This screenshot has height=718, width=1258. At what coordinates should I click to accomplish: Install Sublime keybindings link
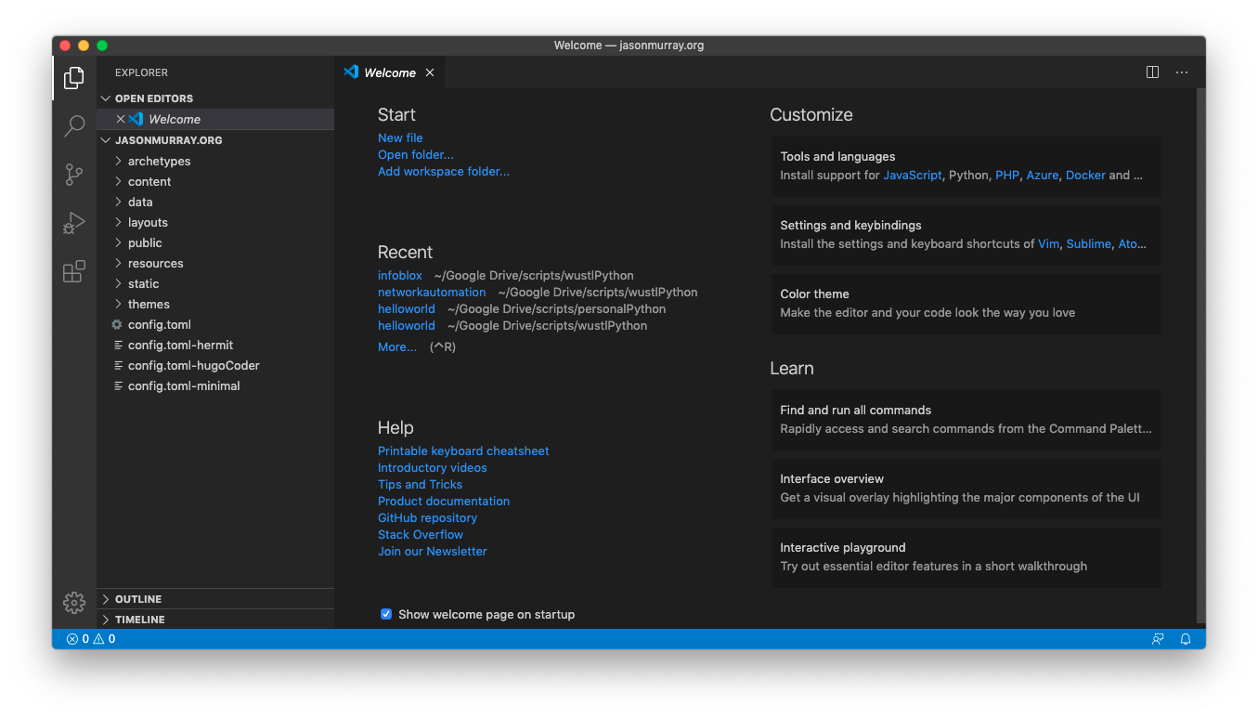1088,243
